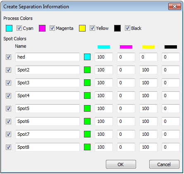Uncheck the Cyan process color checkbox

pos(19,28)
